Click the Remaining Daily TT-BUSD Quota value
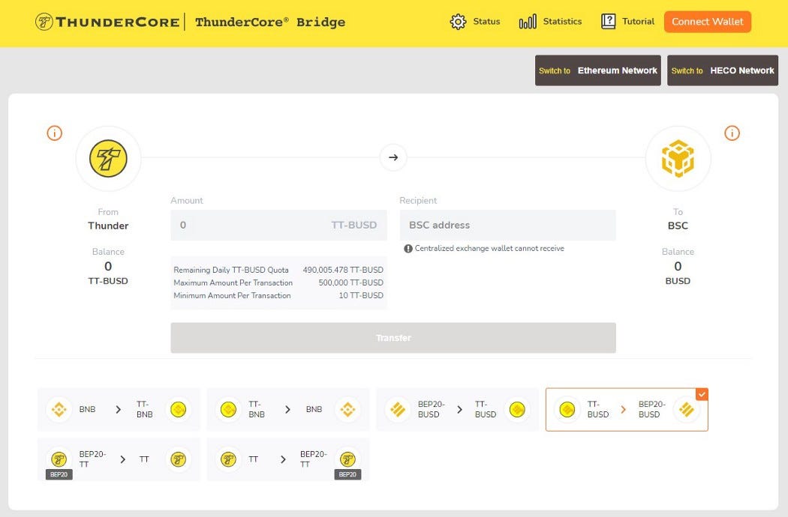 343,270
